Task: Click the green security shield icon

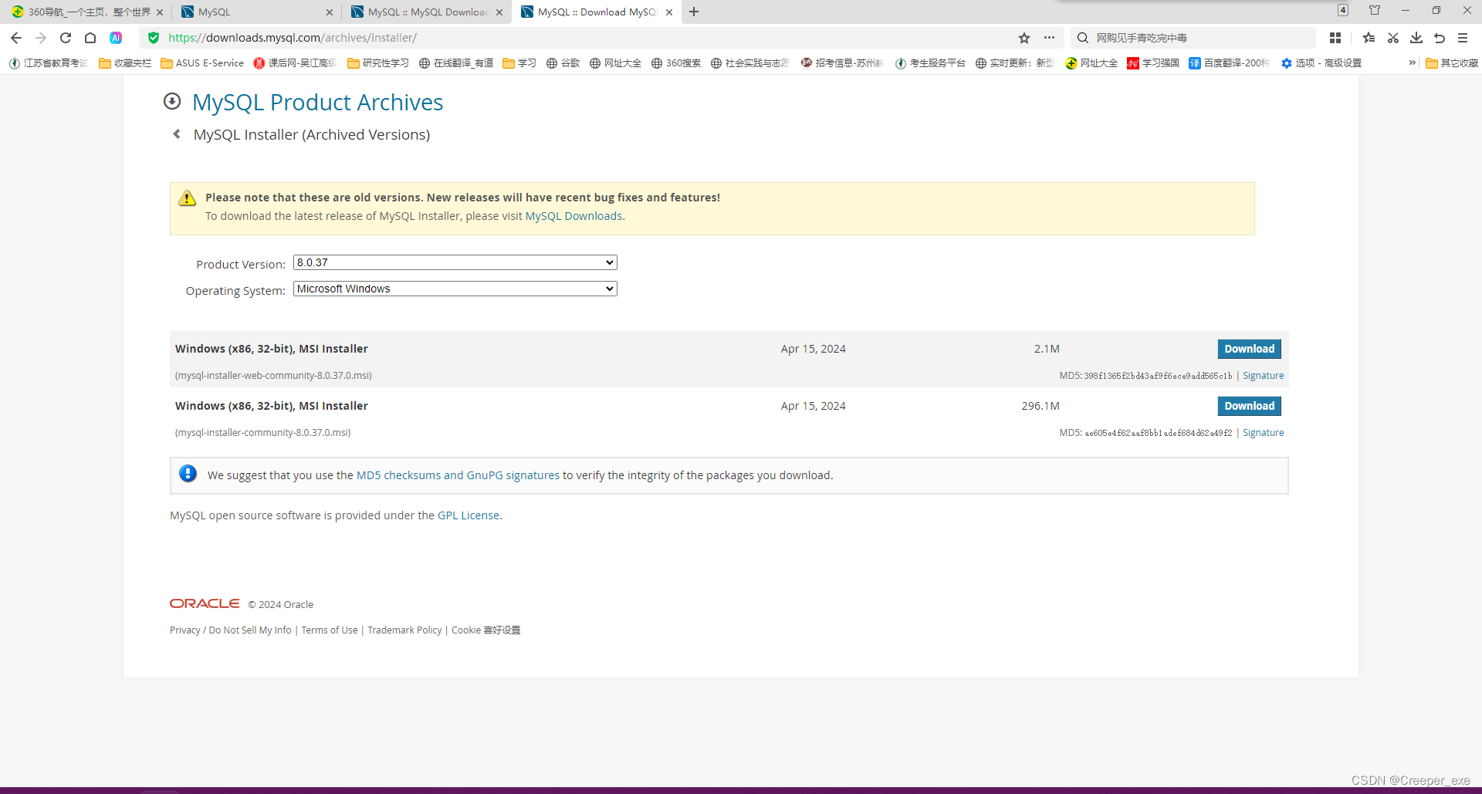Action: tap(154, 38)
